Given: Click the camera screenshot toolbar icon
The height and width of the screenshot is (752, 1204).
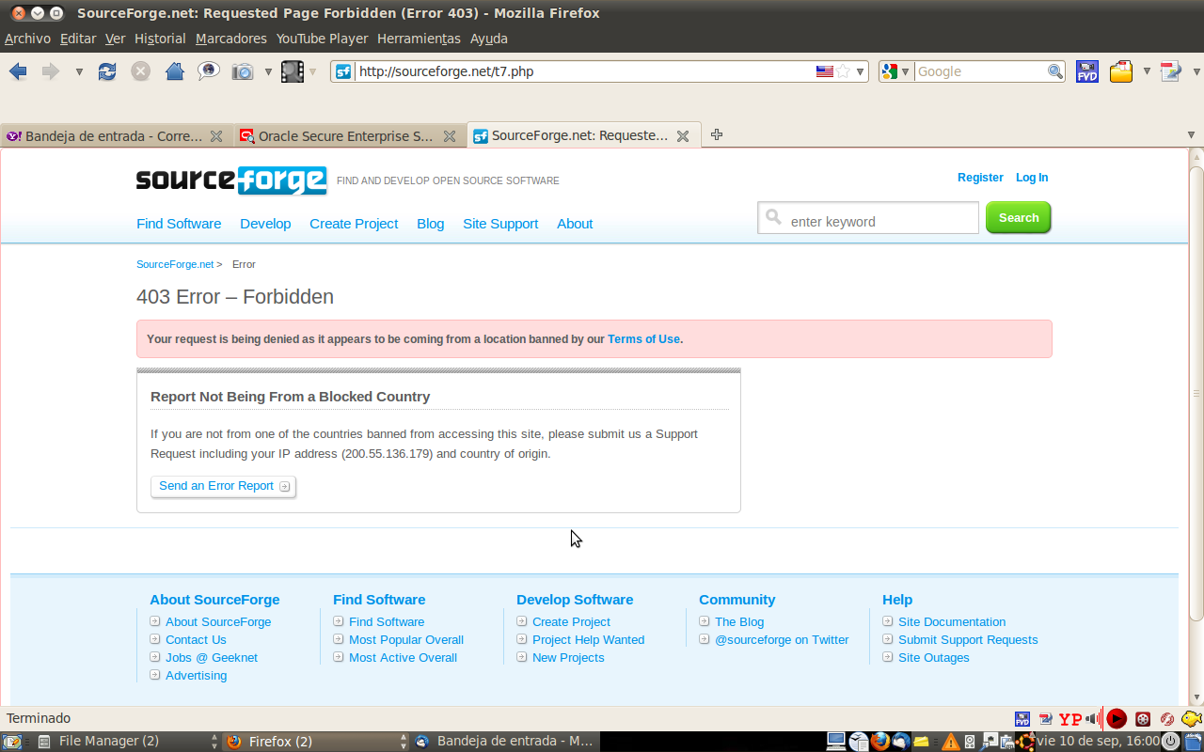Looking at the screenshot, I should (x=243, y=71).
